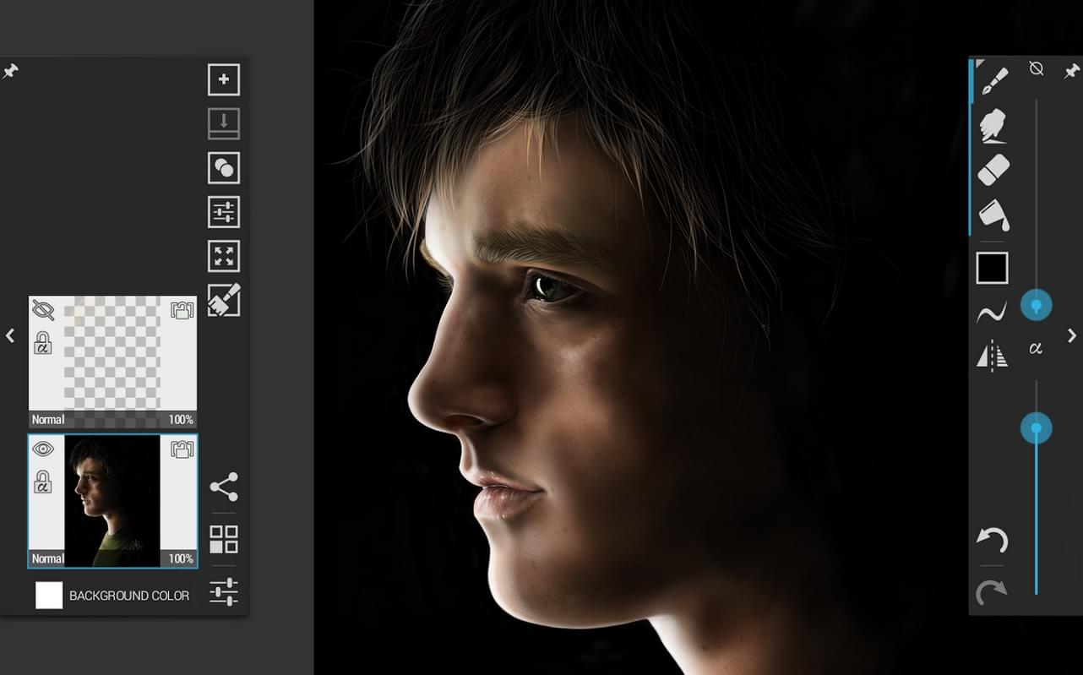Open the share icon
The height and width of the screenshot is (675, 1083).
[224, 487]
